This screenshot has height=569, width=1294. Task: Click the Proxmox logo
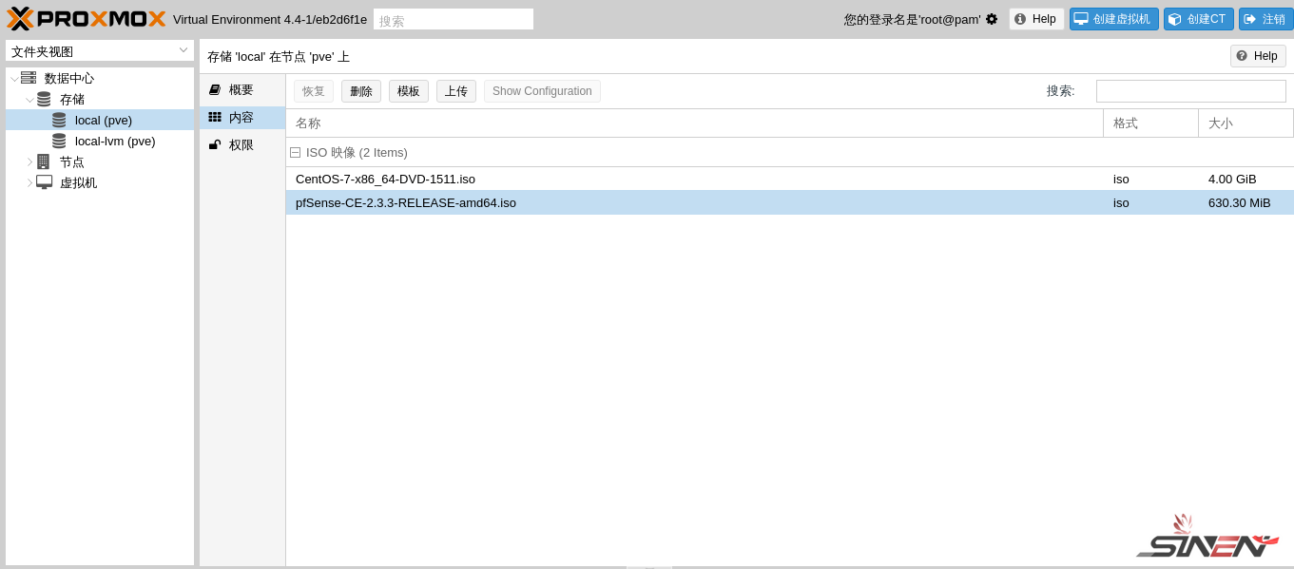pyautogui.click(x=87, y=19)
